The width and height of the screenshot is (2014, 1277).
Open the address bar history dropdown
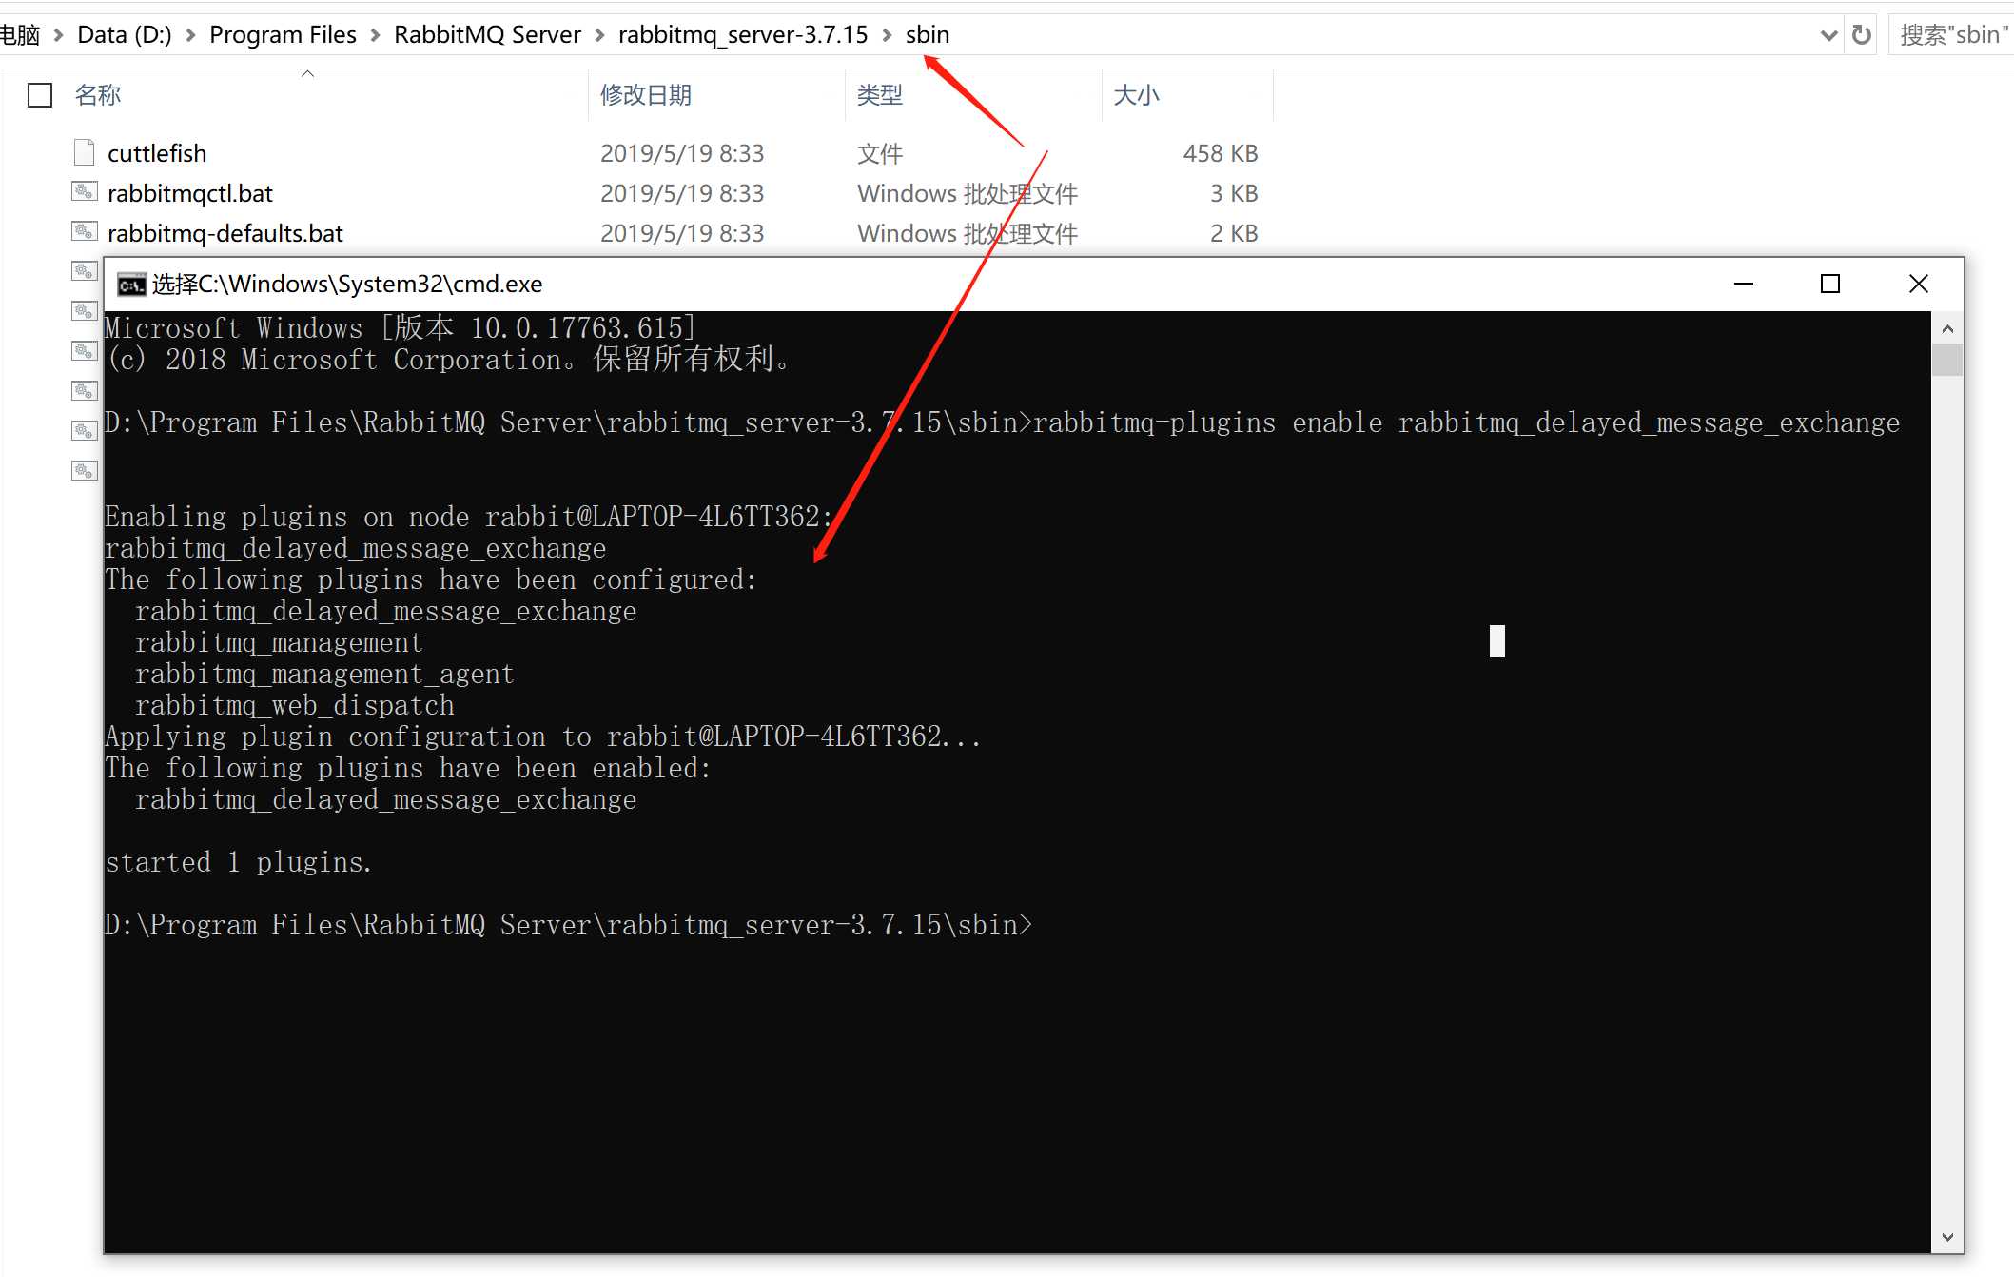tap(1828, 35)
